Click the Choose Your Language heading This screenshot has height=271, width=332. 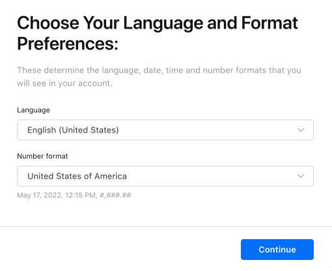(110, 23)
